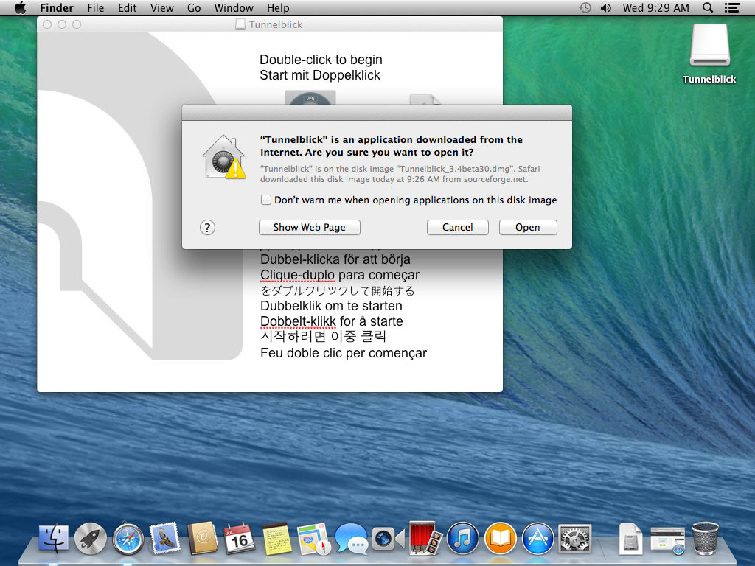Open iTunes music note icon
Image resolution: width=755 pixels, height=566 pixels.
click(x=463, y=538)
